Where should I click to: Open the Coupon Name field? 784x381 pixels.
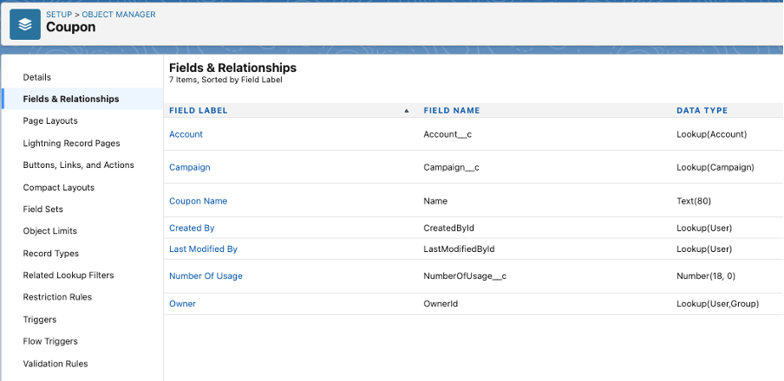click(198, 201)
